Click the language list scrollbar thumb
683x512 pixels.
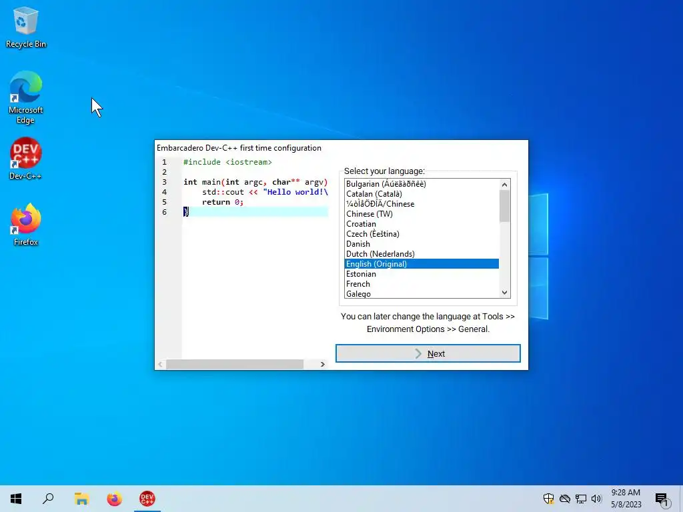point(504,206)
